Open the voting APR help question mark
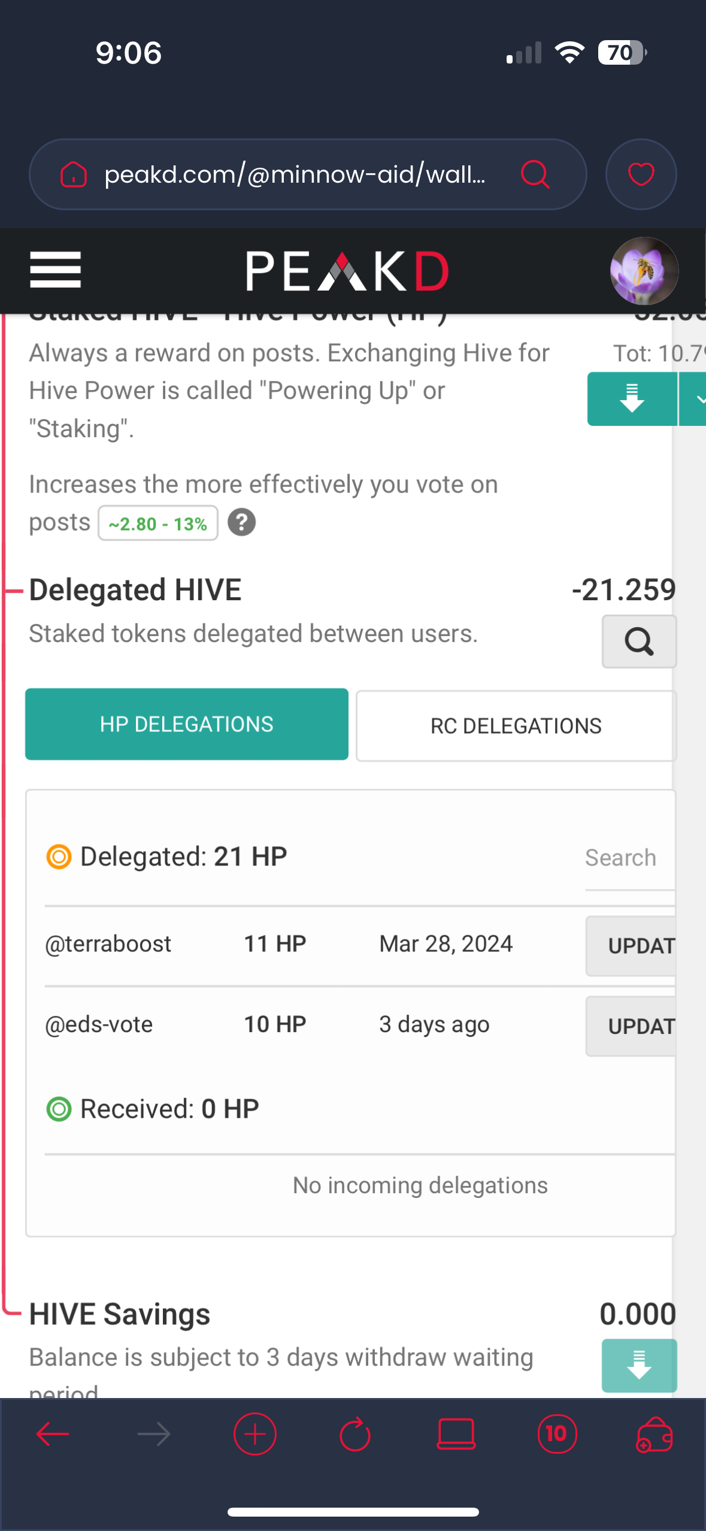This screenshot has width=706, height=1531. pos(242,522)
